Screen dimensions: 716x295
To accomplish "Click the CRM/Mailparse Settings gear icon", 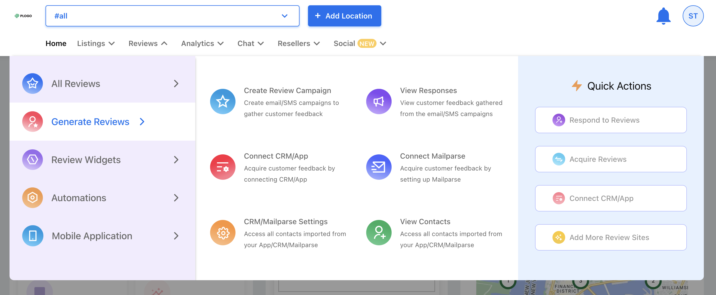I will pos(223,233).
